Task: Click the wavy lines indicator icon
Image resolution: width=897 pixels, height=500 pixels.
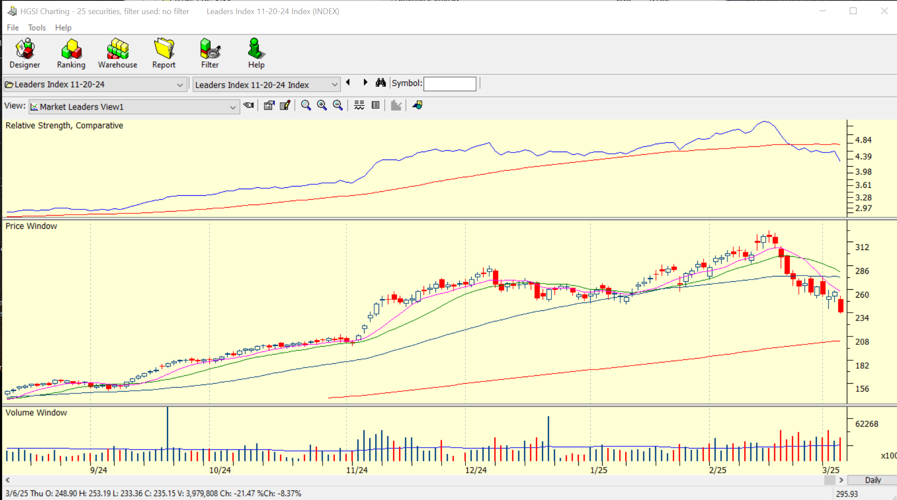Action: click(359, 105)
